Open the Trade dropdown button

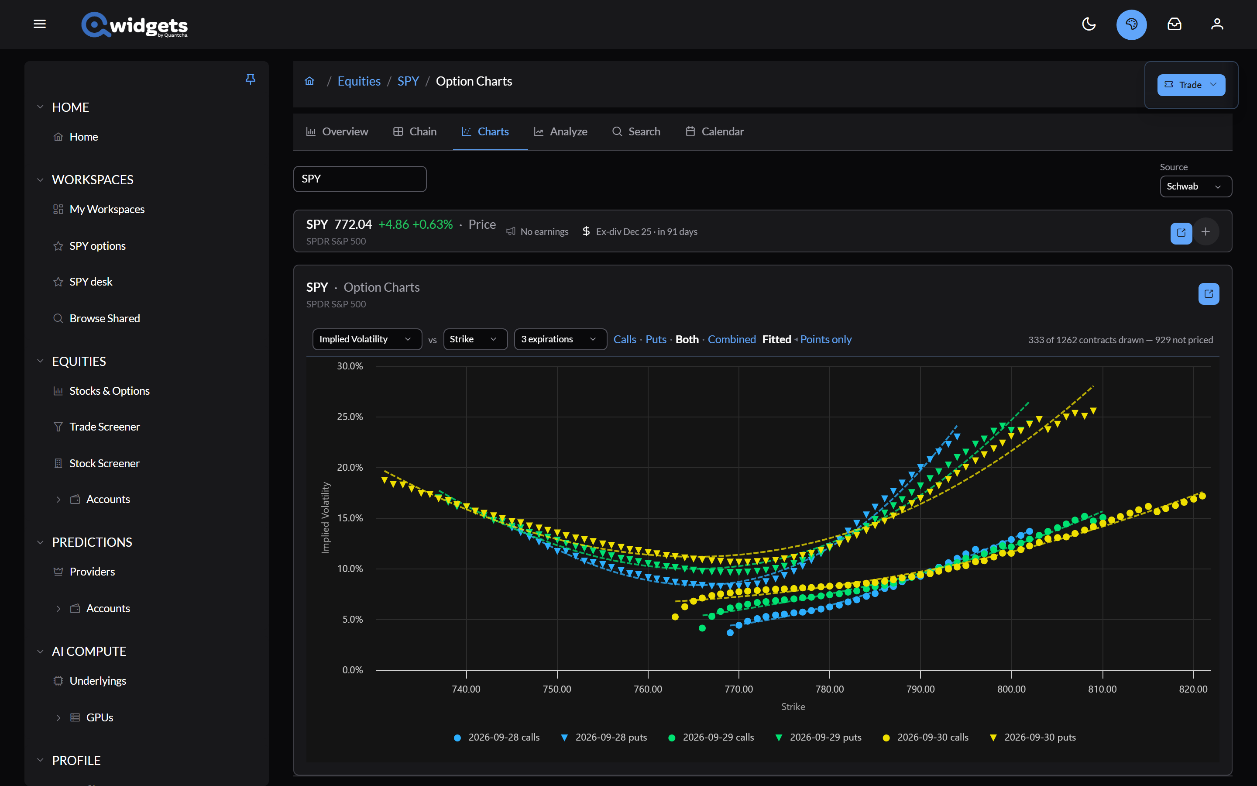pos(1191,85)
